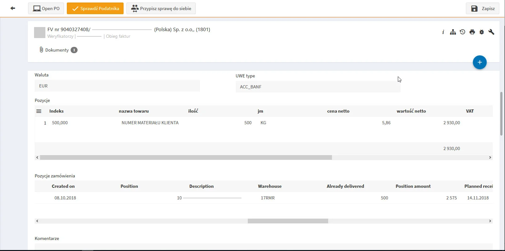Image resolution: width=505 pixels, height=251 pixels.
Task: Click the 17RMR warehouse cell
Action: [x=268, y=198]
